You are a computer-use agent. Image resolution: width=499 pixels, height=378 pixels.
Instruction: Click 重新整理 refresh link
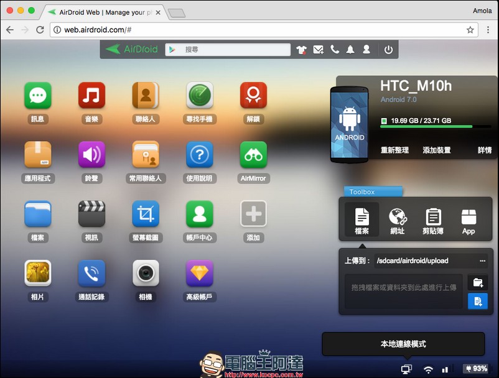[394, 150]
